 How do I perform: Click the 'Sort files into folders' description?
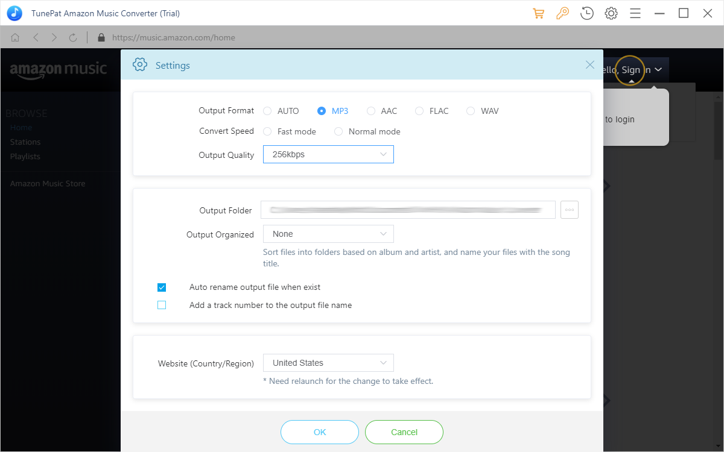(x=416, y=258)
